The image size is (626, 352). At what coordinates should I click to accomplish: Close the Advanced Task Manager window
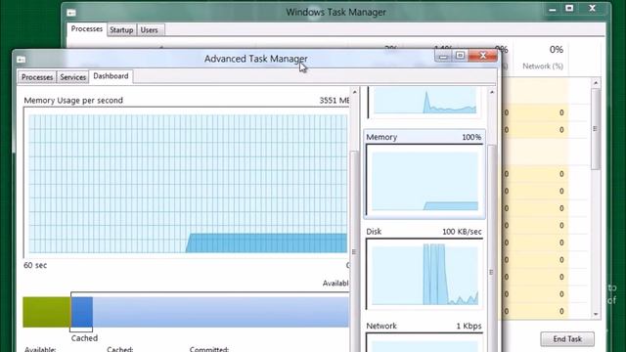click(482, 56)
